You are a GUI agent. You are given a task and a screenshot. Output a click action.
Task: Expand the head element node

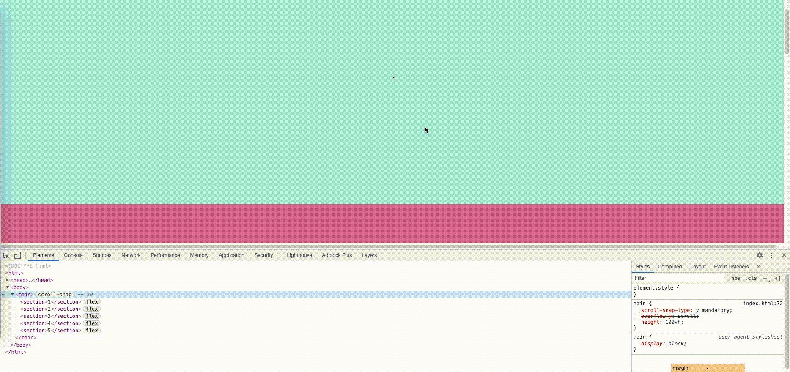tap(7, 280)
